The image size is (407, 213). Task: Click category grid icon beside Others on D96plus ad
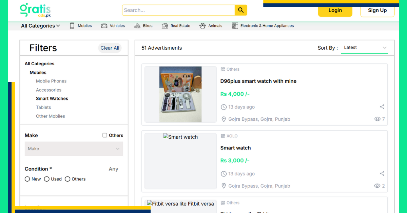click(223, 69)
